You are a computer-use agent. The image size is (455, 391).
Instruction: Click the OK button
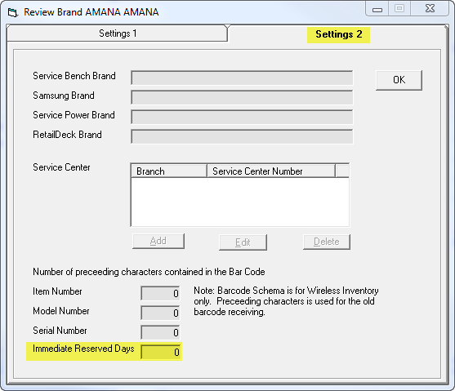[399, 80]
